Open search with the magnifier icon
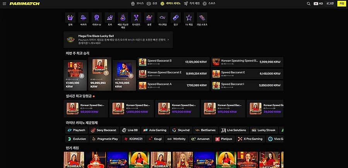This screenshot has width=348, height=168. [x=309, y=4]
